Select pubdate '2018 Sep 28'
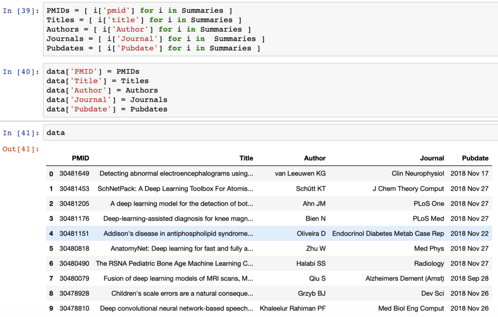The image size is (498, 317). coord(469,278)
